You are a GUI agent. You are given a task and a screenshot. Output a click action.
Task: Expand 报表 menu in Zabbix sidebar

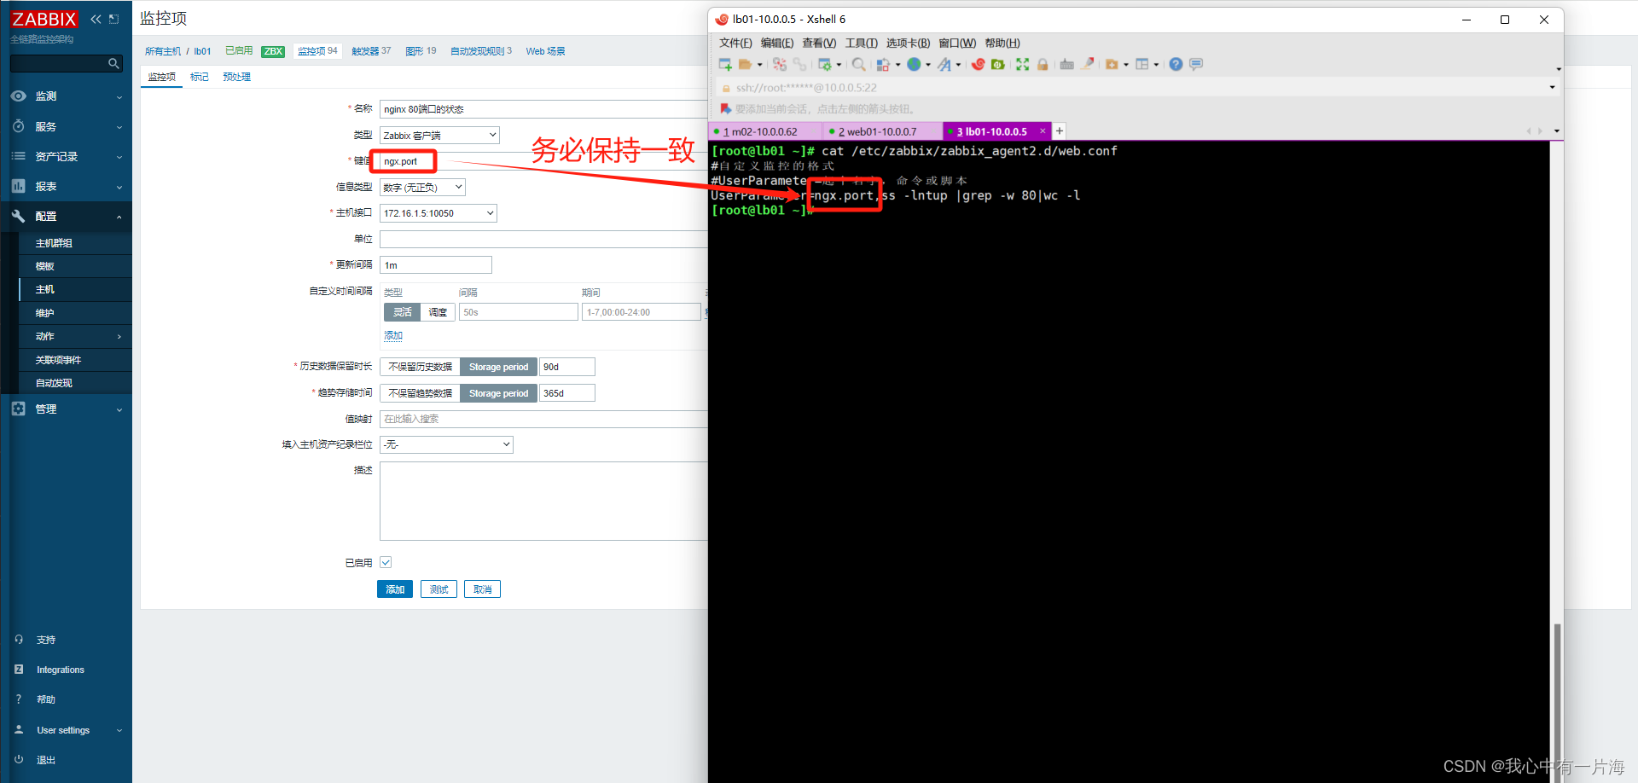(x=67, y=186)
